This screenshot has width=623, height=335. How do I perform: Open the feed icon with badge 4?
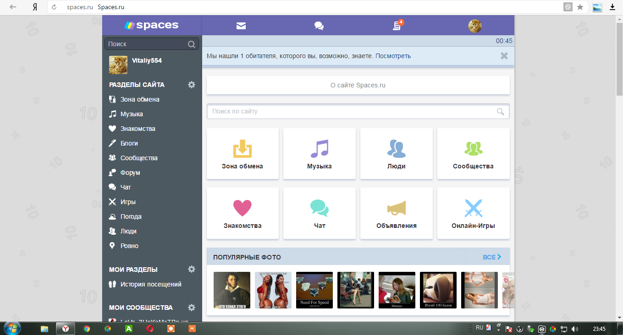(x=397, y=25)
